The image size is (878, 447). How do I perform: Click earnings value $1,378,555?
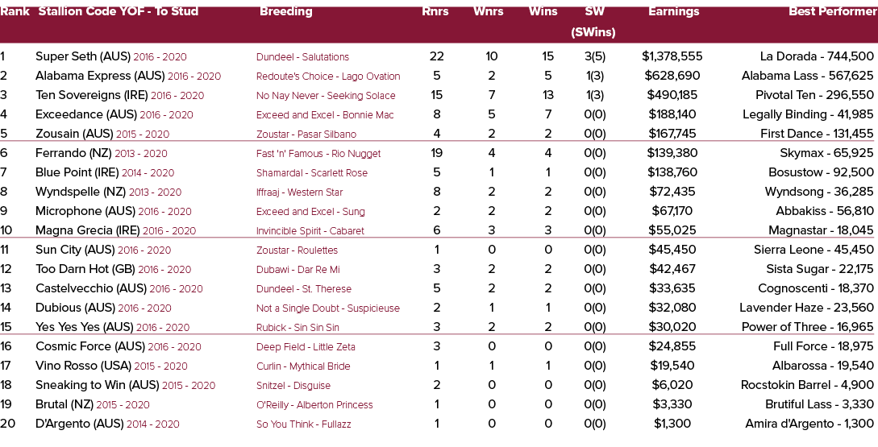[672, 56]
